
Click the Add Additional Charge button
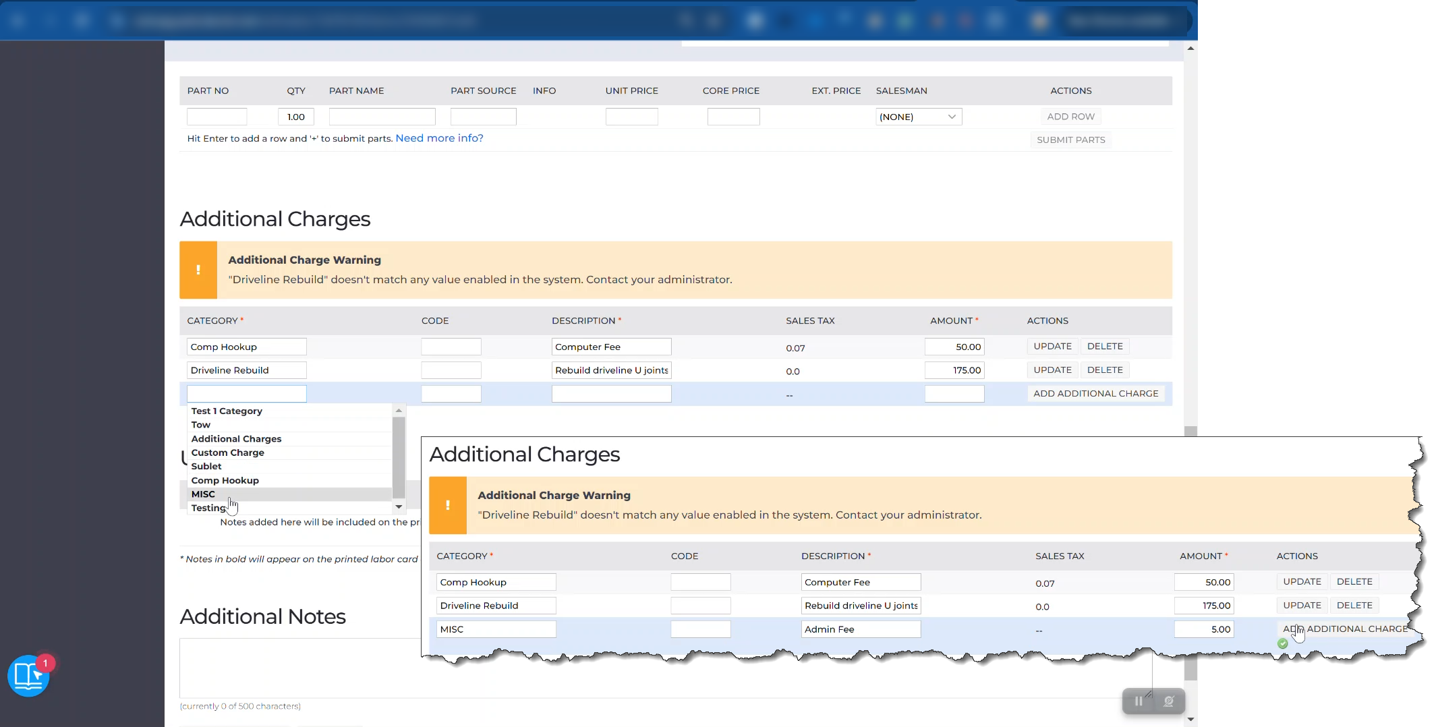tap(1096, 394)
